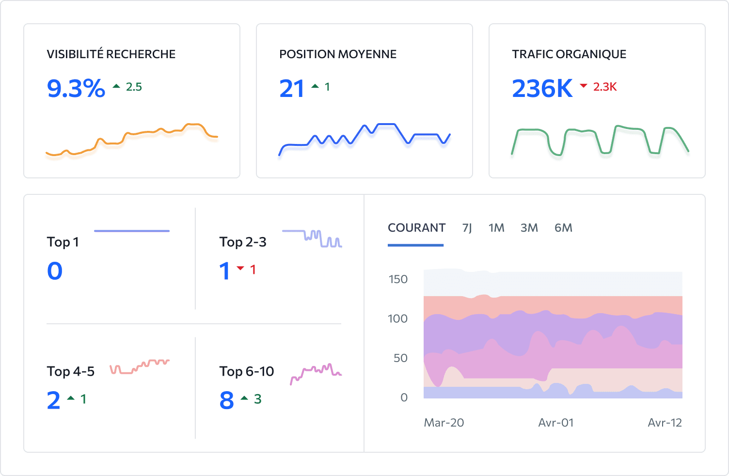Click the orange visibility trend line chart
Screen dimensions: 729x476
coord(132,140)
